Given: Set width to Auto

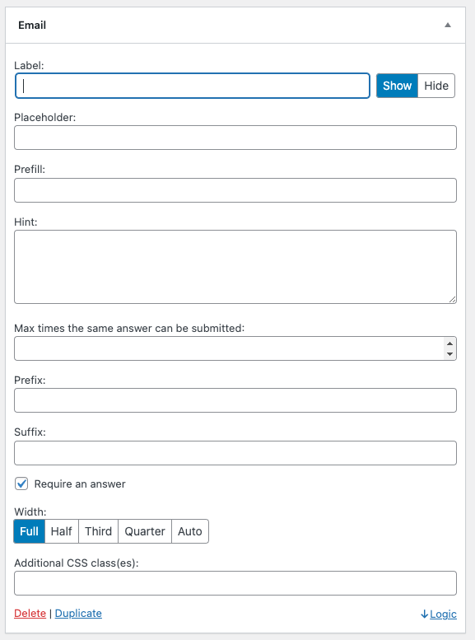Looking at the screenshot, I should [190, 531].
